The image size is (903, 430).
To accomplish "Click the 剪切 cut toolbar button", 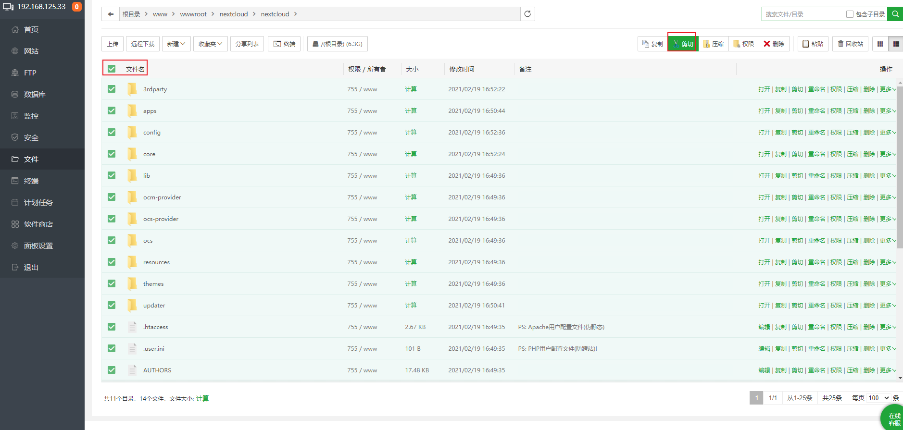I will point(683,44).
